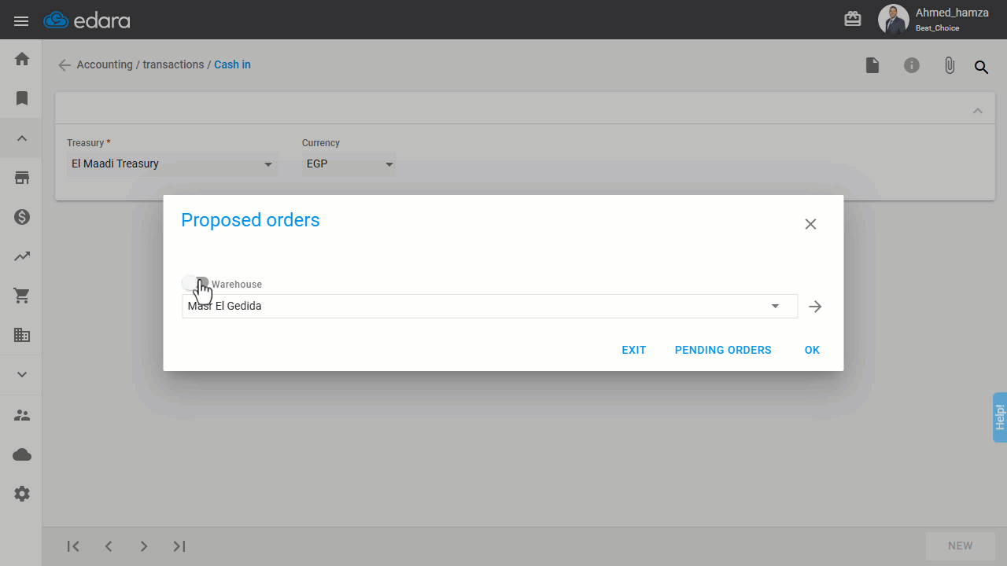The image size is (1007, 566).
Task: Open the Warehouse dropdown Masr El Gedida
Action: 489,306
